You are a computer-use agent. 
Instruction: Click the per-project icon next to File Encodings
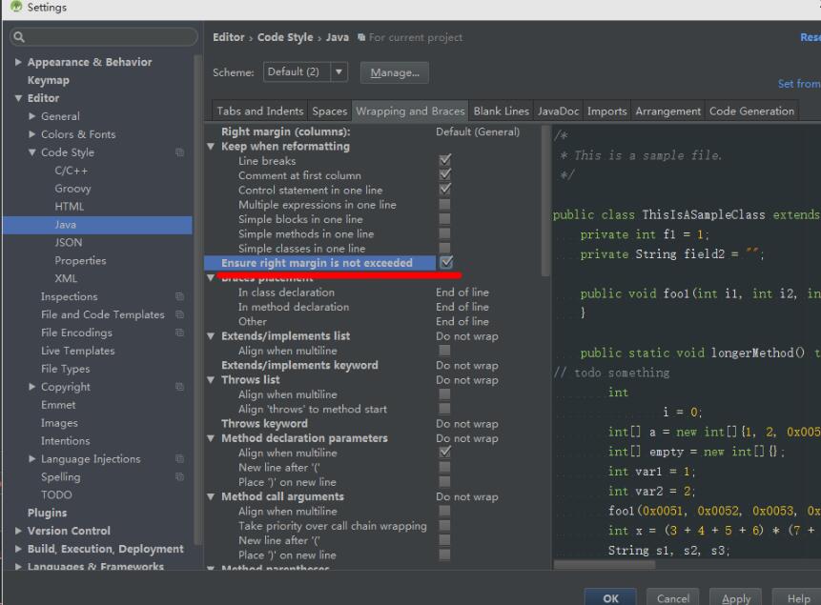(x=178, y=333)
